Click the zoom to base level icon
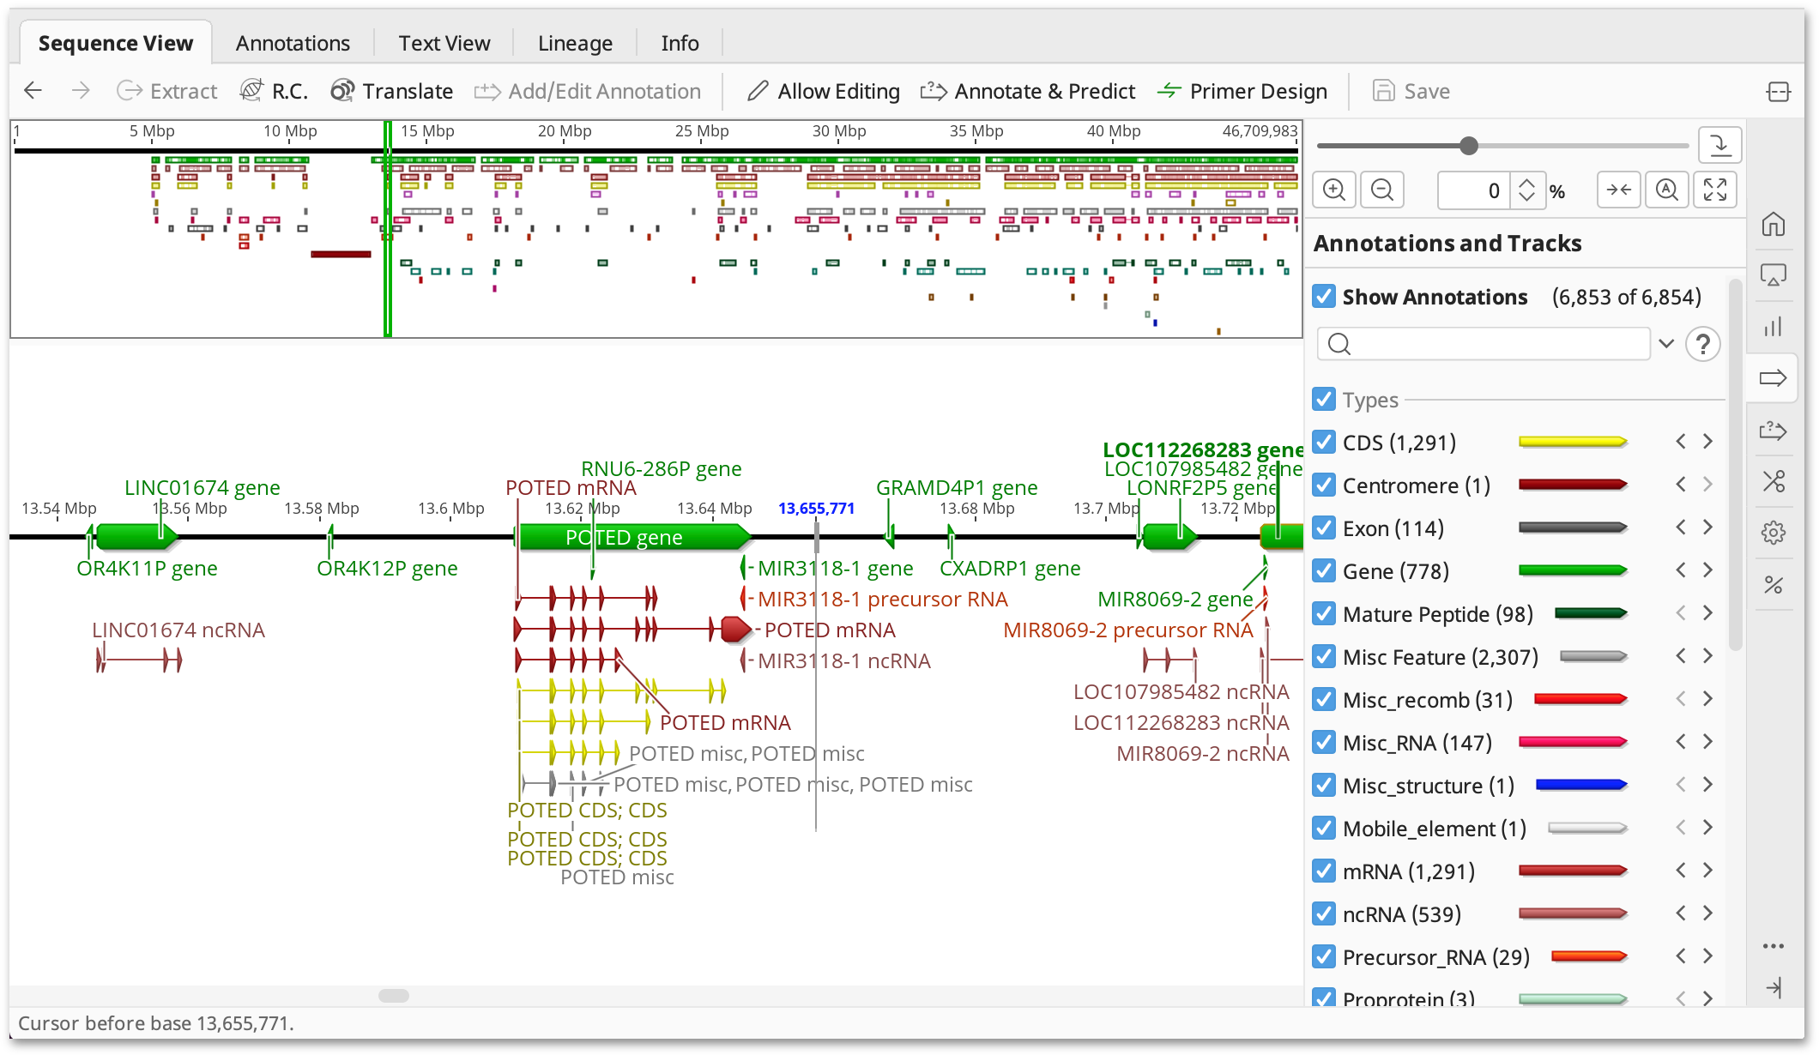This screenshot has width=1819, height=1055. coord(1667,190)
